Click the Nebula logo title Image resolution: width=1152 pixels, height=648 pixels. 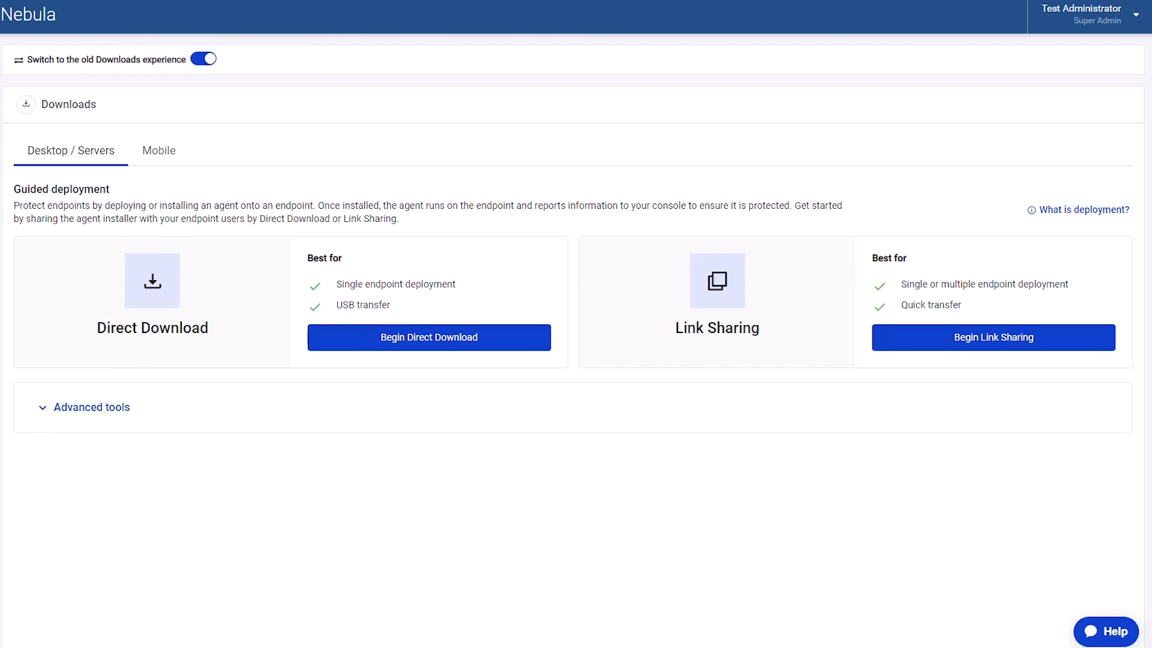coord(28,14)
